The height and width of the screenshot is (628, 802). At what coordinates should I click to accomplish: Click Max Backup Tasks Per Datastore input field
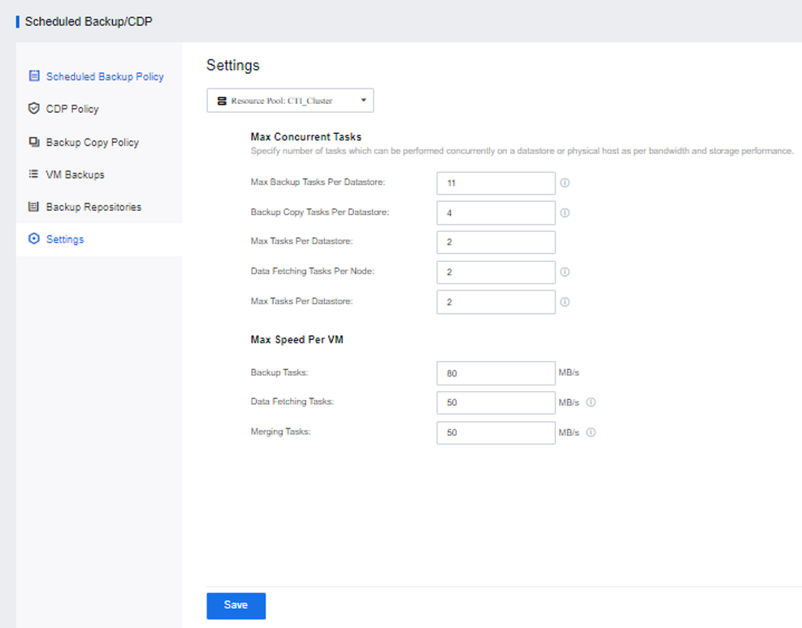[x=496, y=183]
